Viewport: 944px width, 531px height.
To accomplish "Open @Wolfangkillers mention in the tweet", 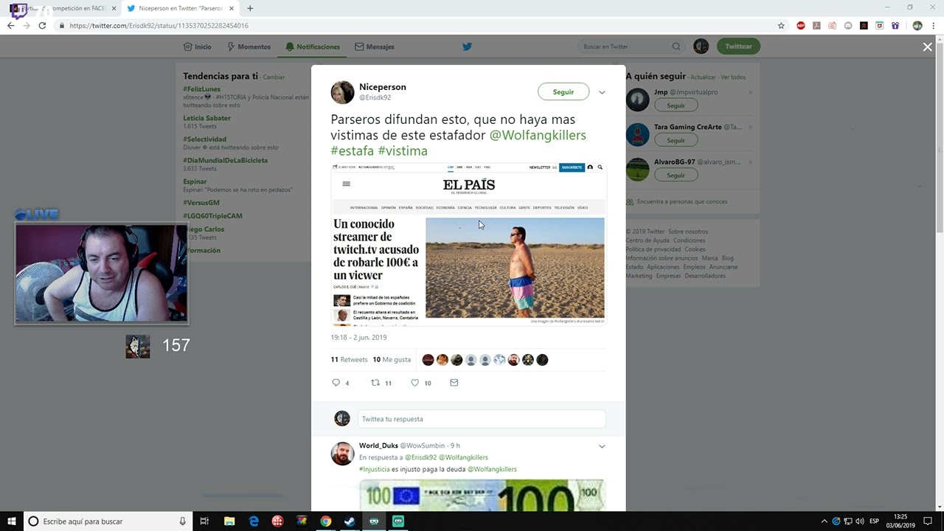I will (538, 135).
